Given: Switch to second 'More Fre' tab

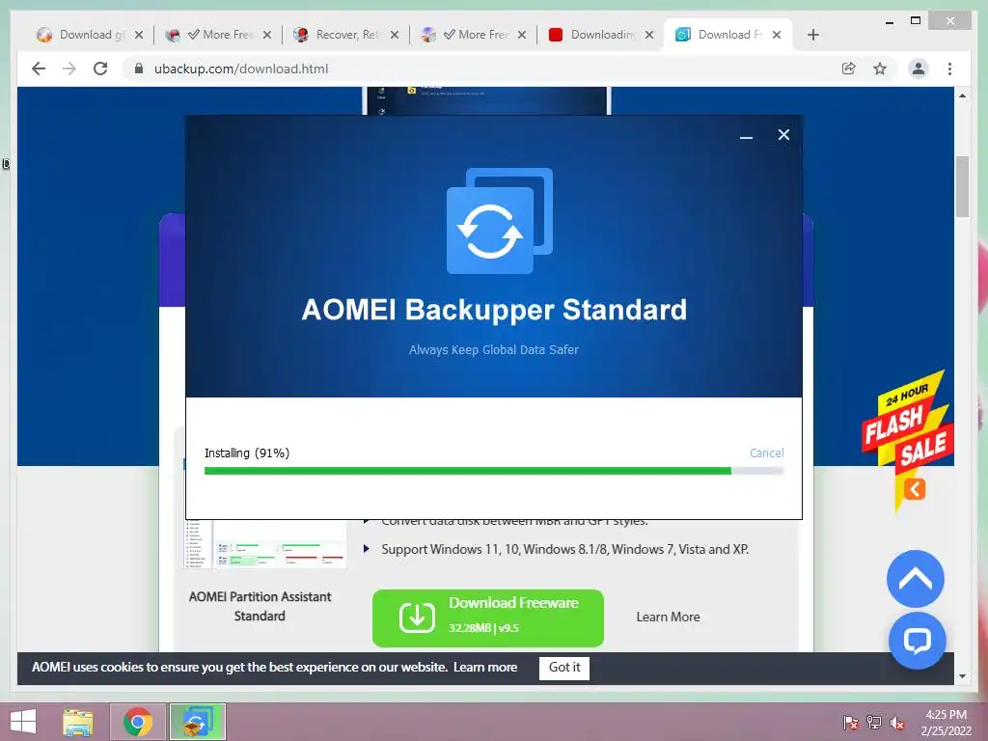Looking at the screenshot, I should (x=473, y=35).
